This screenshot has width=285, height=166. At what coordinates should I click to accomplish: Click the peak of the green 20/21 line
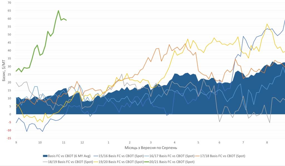58,11
